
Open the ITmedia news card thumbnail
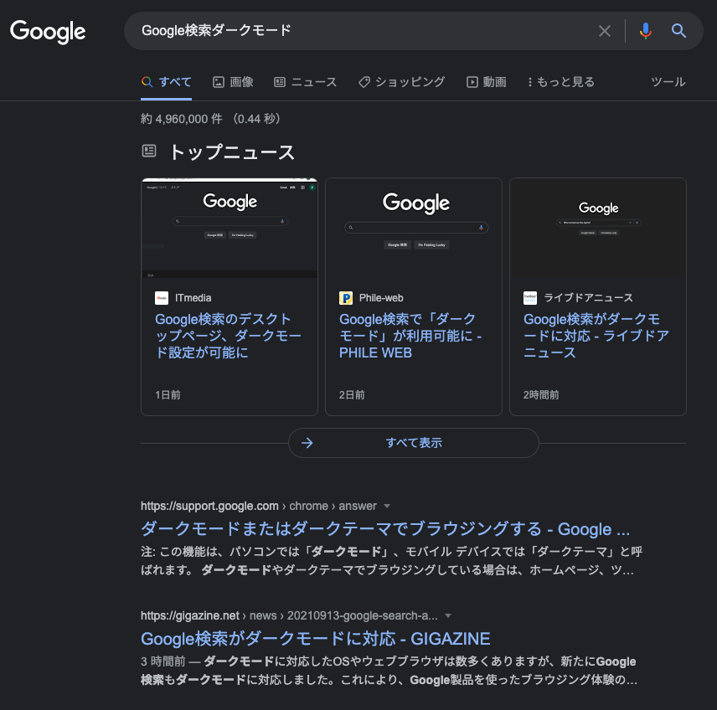(230, 228)
